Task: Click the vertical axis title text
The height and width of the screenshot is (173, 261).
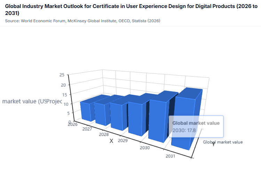Action: point(32,101)
